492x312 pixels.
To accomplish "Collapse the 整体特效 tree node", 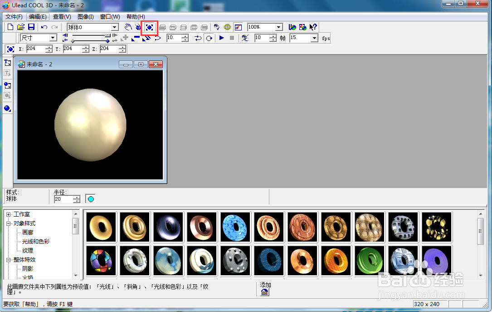I will pyautogui.click(x=9, y=260).
